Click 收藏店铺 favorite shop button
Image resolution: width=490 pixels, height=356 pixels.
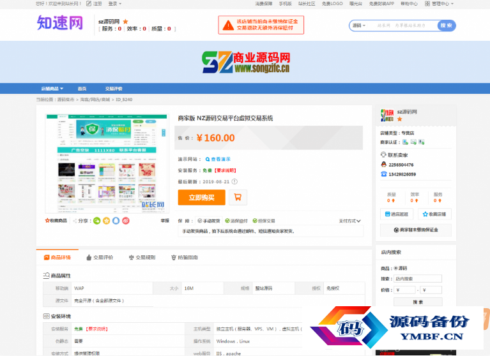tap(434, 214)
